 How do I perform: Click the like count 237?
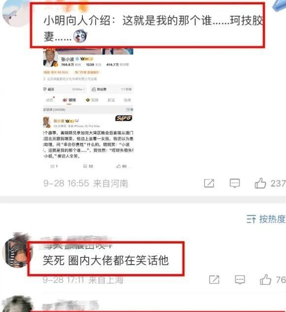point(278,183)
